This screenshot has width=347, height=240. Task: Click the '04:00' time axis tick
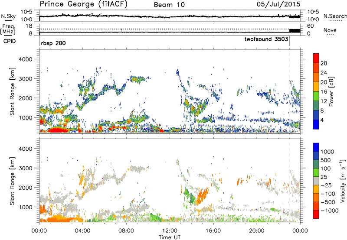(83, 231)
